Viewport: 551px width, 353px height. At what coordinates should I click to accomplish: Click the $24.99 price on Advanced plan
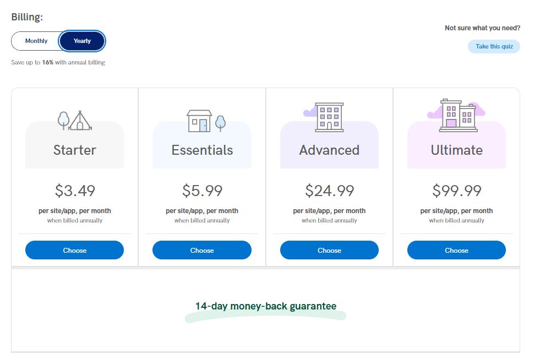(x=329, y=190)
